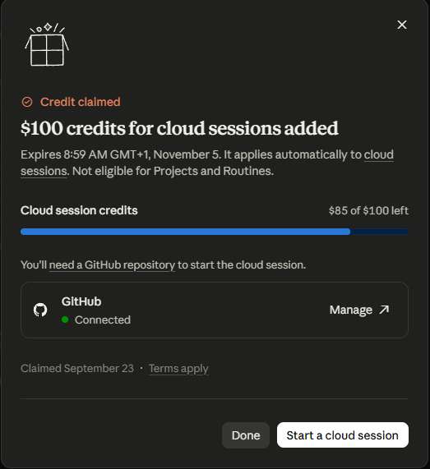Click the Cloud session credits label
This screenshot has width=430, height=469.
pos(79,210)
